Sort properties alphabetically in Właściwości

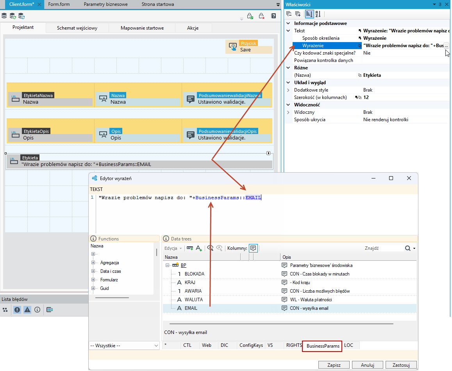(x=318, y=14)
